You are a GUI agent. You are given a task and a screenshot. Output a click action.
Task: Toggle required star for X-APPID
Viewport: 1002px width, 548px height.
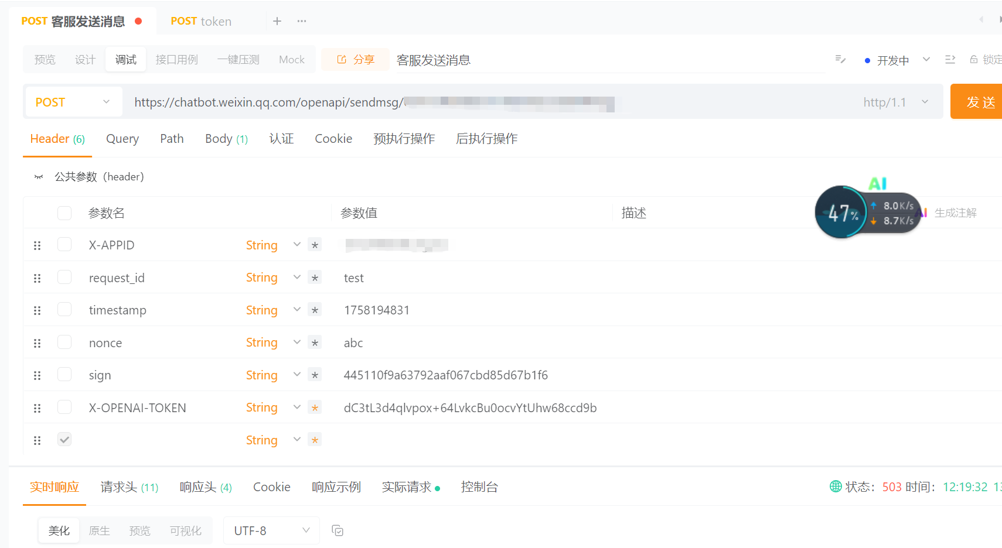pyautogui.click(x=315, y=245)
